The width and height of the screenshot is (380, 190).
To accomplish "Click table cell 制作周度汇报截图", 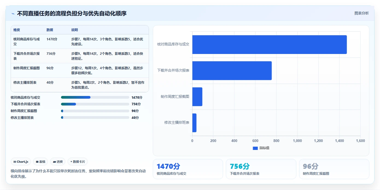I will coord(27,68).
